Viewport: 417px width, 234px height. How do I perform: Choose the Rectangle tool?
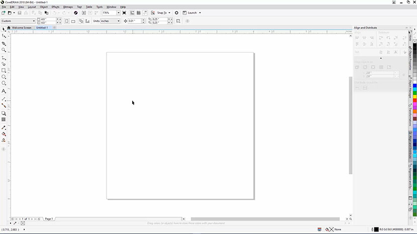[x=4, y=71]
